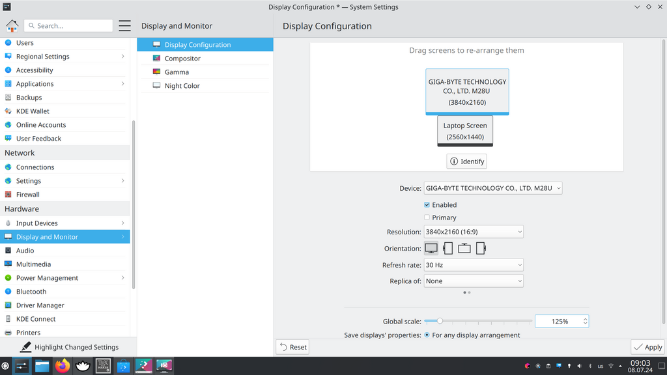Viewport: 667px width, 375px height.
Task: Open Driver Manager in the sidebar
Action: point(65,305)
